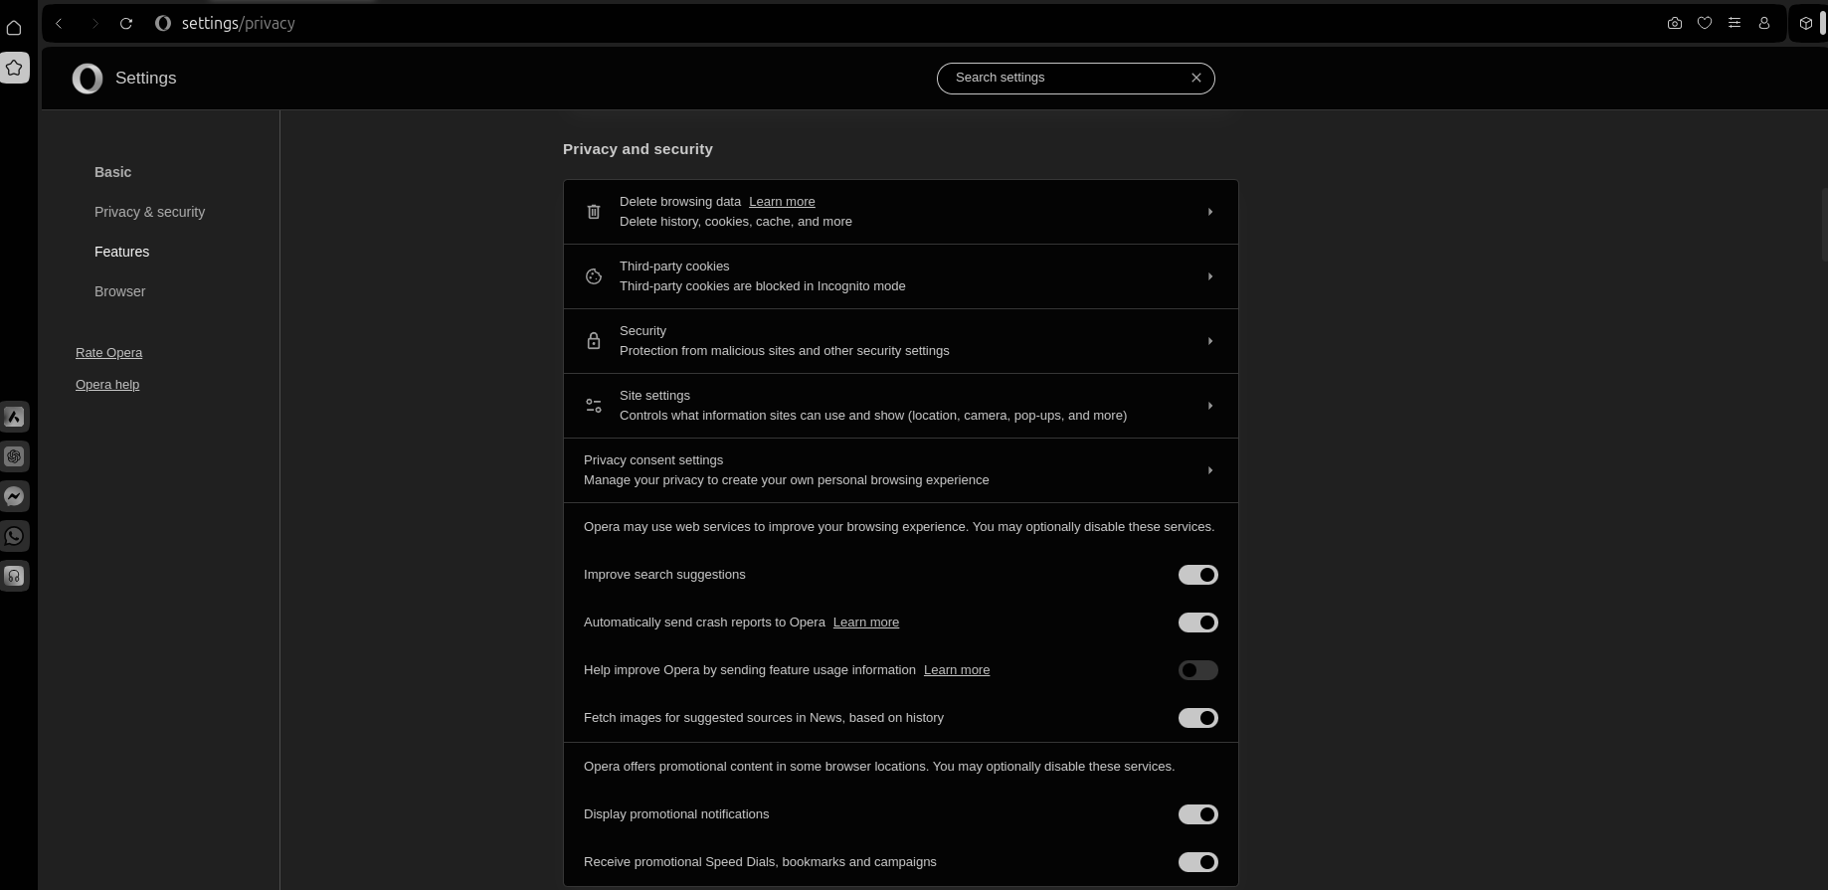The image size is (1828, 890).
Task: Click the Opera logo beside Settings
Action: pos(88,79)
